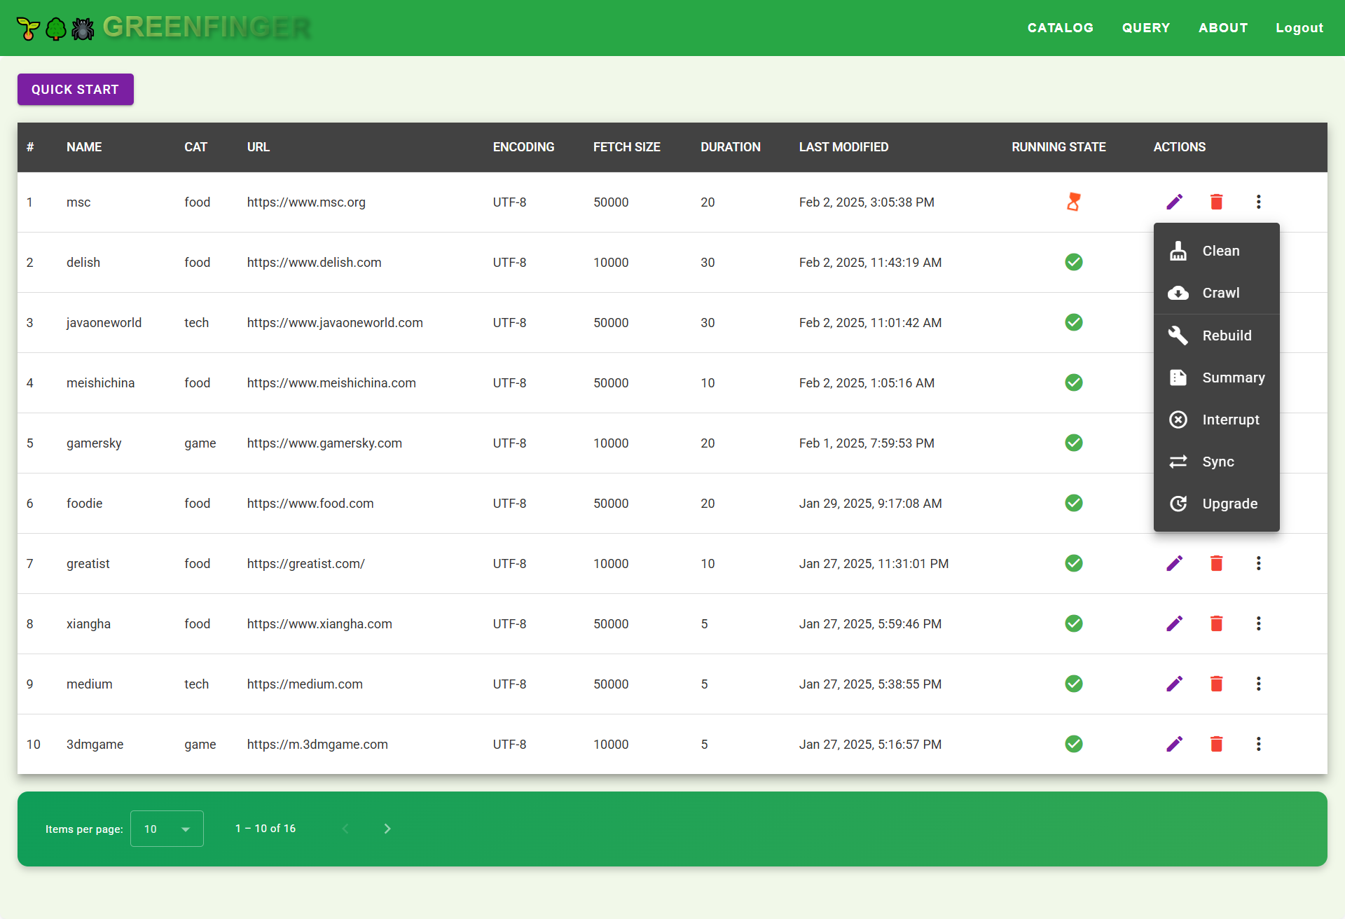This screenshot has width=1345, height=919.
Task: Log out via the Logout link
Action: point(1299,28)
